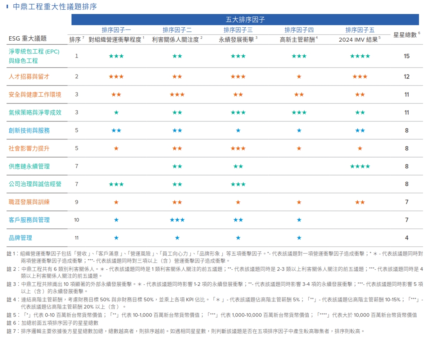Click rank 1 in the 淨零統包工程 row
The width and height of the screenshot is (440, 337).
click(77, 56)
